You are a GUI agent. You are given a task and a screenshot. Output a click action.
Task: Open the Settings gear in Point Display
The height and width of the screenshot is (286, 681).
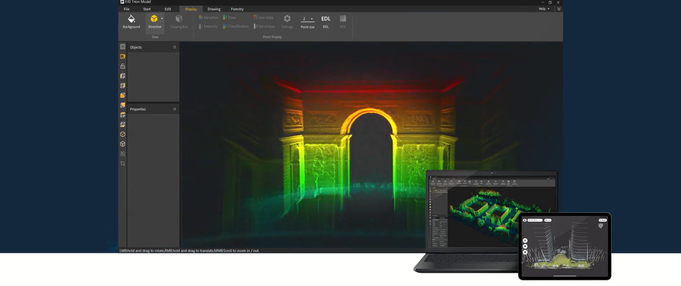click(x=287, y=18)
